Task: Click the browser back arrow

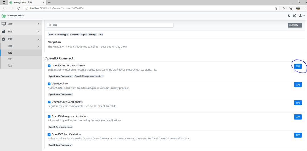Action: coord(5,8)
